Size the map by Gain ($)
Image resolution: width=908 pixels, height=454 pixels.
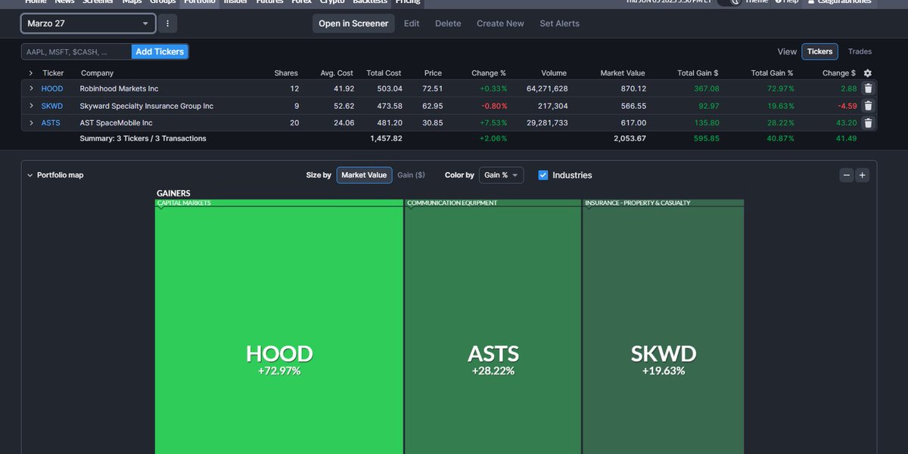pos(411,175)
